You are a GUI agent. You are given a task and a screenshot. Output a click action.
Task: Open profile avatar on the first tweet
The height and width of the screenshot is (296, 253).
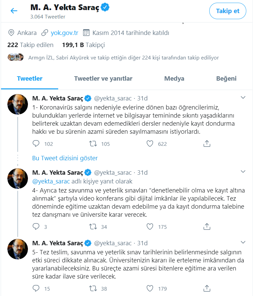pyautogui.click(x=18, y=104)
